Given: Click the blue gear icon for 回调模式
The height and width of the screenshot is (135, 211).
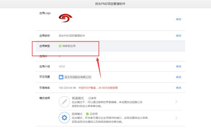Looking at the screenshot, I should coord(64,118).
